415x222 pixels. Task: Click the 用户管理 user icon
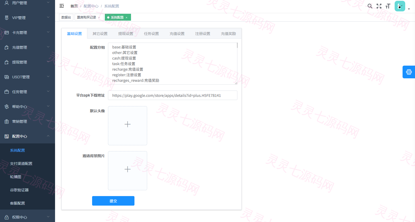[x=7, y=3]
